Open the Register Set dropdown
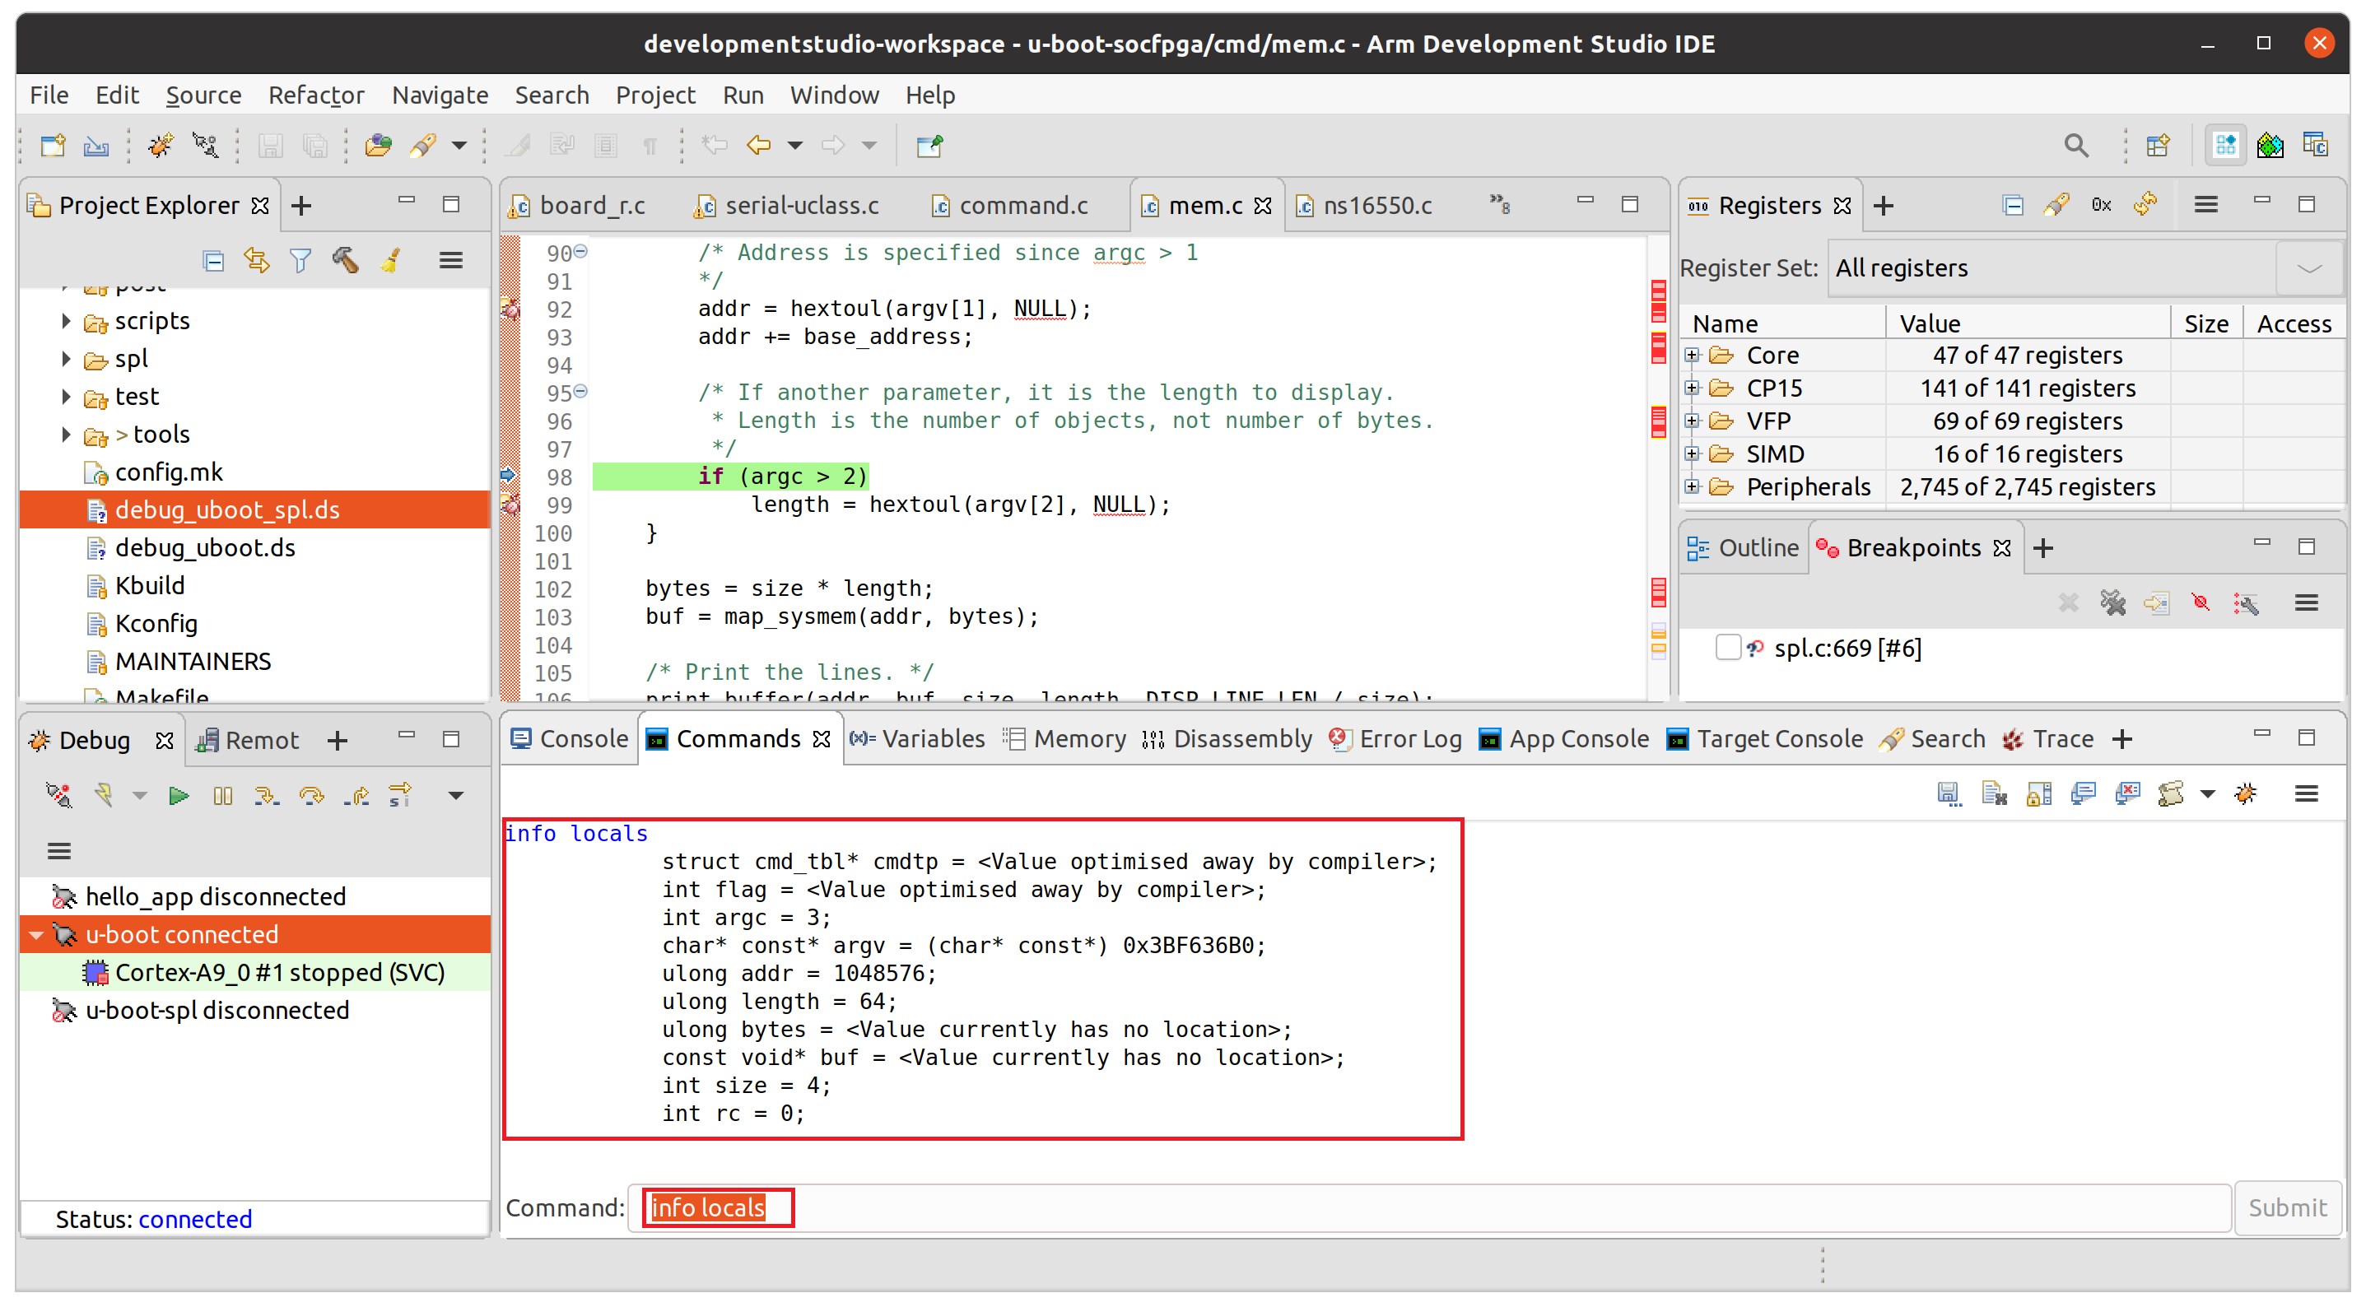The width and height of the screenshot is (2366, 1307). click(2309, 268)
